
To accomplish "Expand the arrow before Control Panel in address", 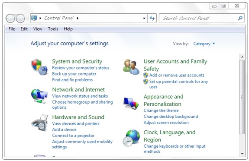I will pyautogui.click(x=40, y=18).
